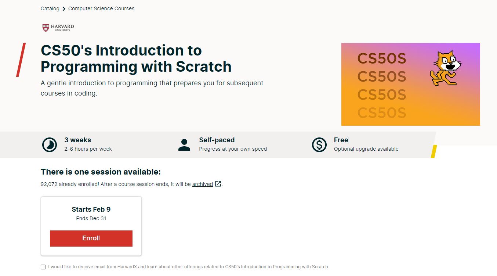The height and width of the screenshot is (276, 497).
Task: Click the dollar sign price icon
Action: click(x=319, y=145)
